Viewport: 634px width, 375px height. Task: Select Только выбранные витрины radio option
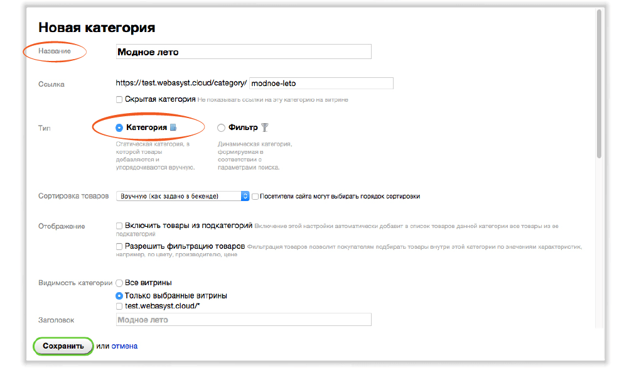[x=119, y=295]
